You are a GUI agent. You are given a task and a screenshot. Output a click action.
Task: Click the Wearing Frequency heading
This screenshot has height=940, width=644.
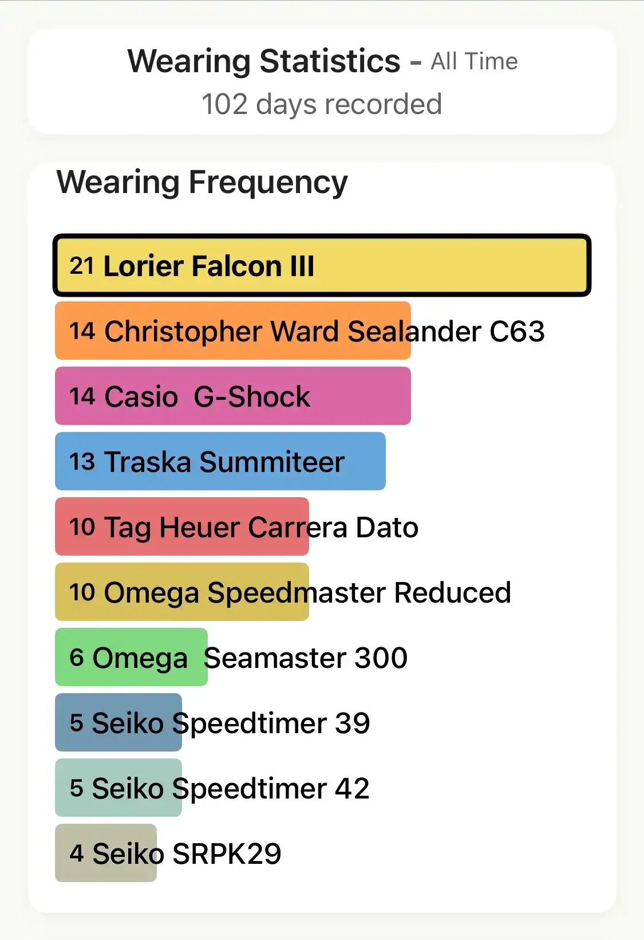coord(202,182)
